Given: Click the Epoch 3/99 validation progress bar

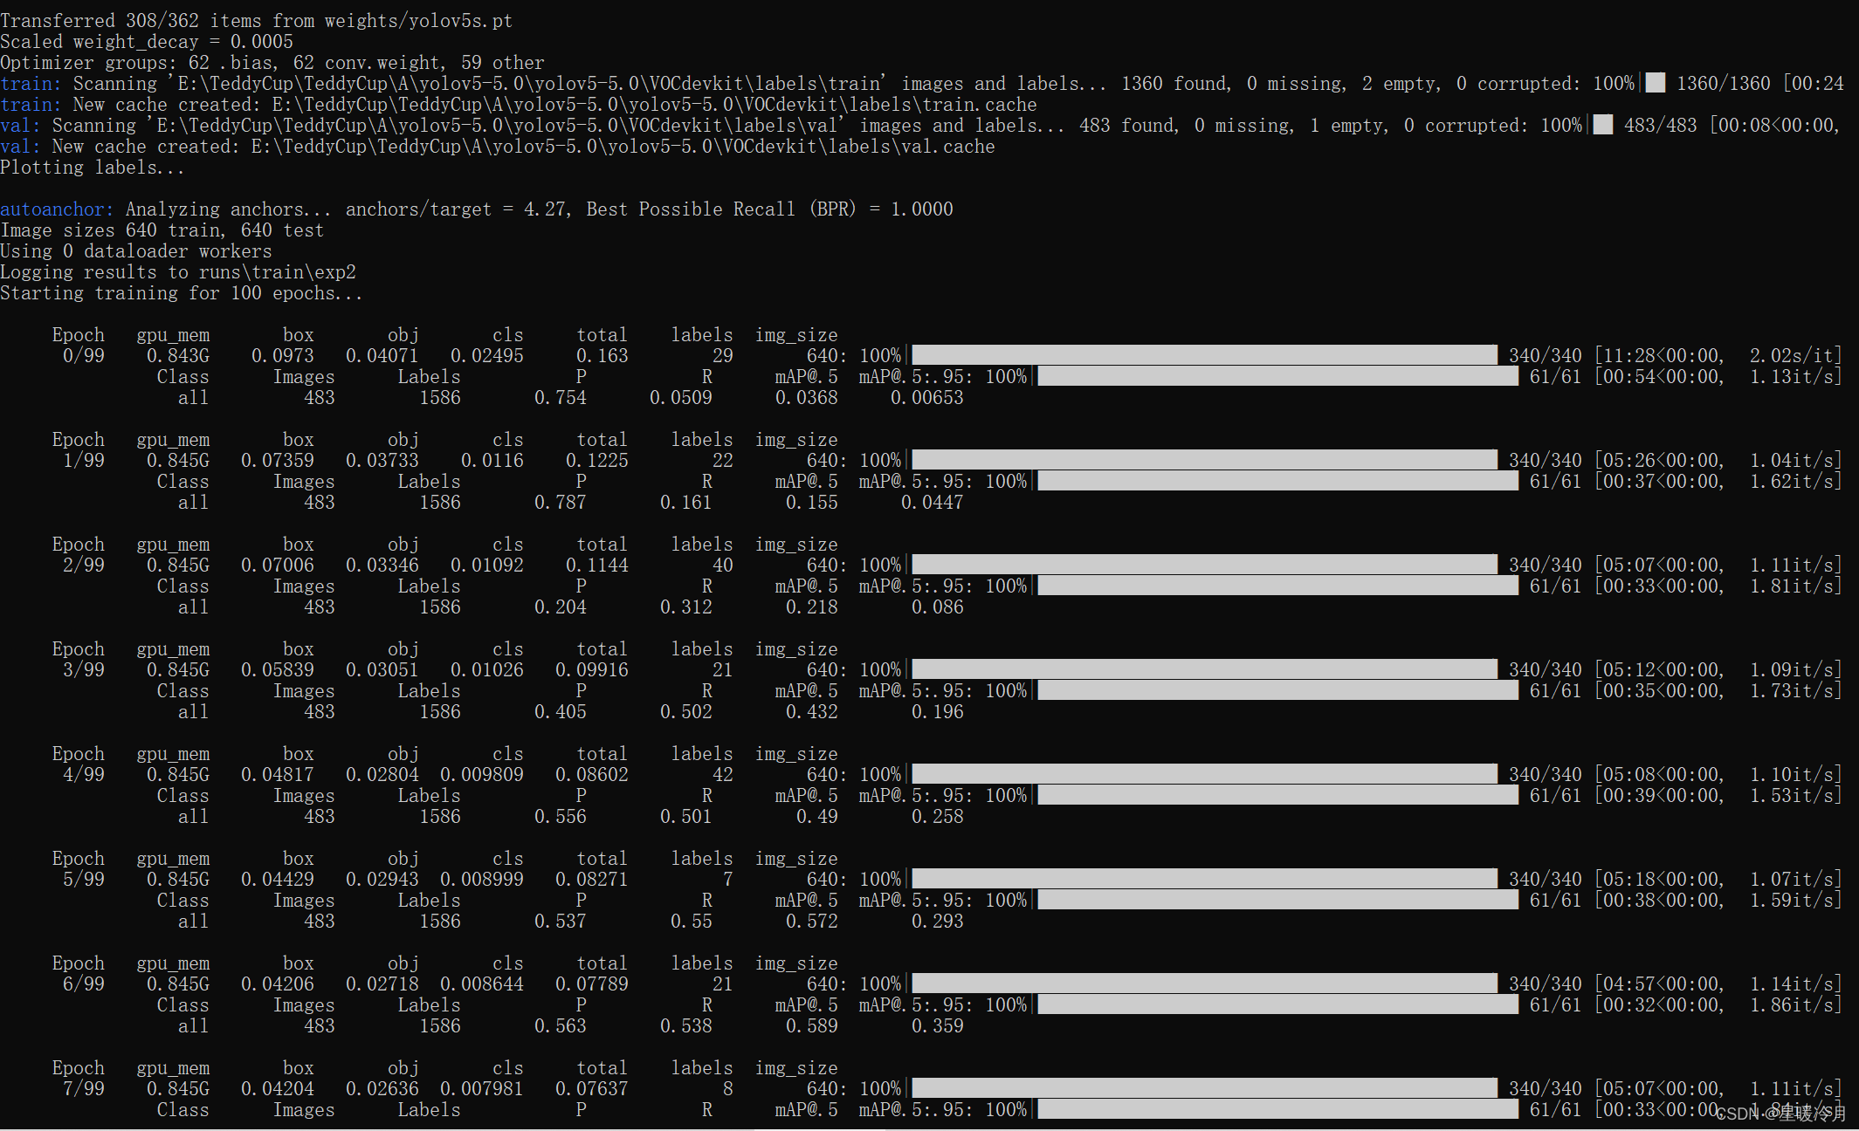Looking at the screenshot, I should click(x=1277, y=690).
